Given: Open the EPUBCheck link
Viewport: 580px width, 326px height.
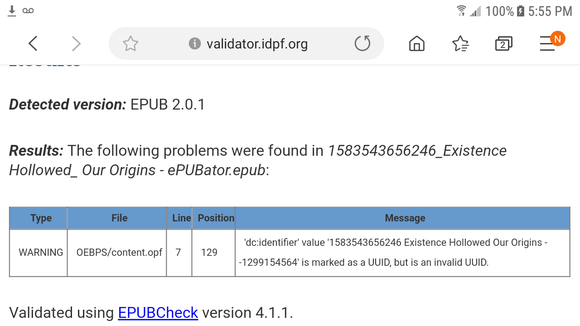Looking at the screenshot, I should pos(158,312).
